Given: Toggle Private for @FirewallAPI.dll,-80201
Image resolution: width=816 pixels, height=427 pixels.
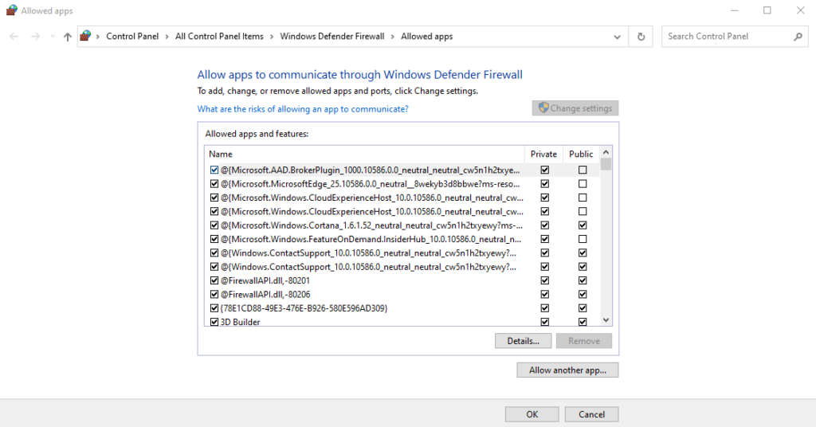Looking at the screenshot, I should click(x=545, y=280).
